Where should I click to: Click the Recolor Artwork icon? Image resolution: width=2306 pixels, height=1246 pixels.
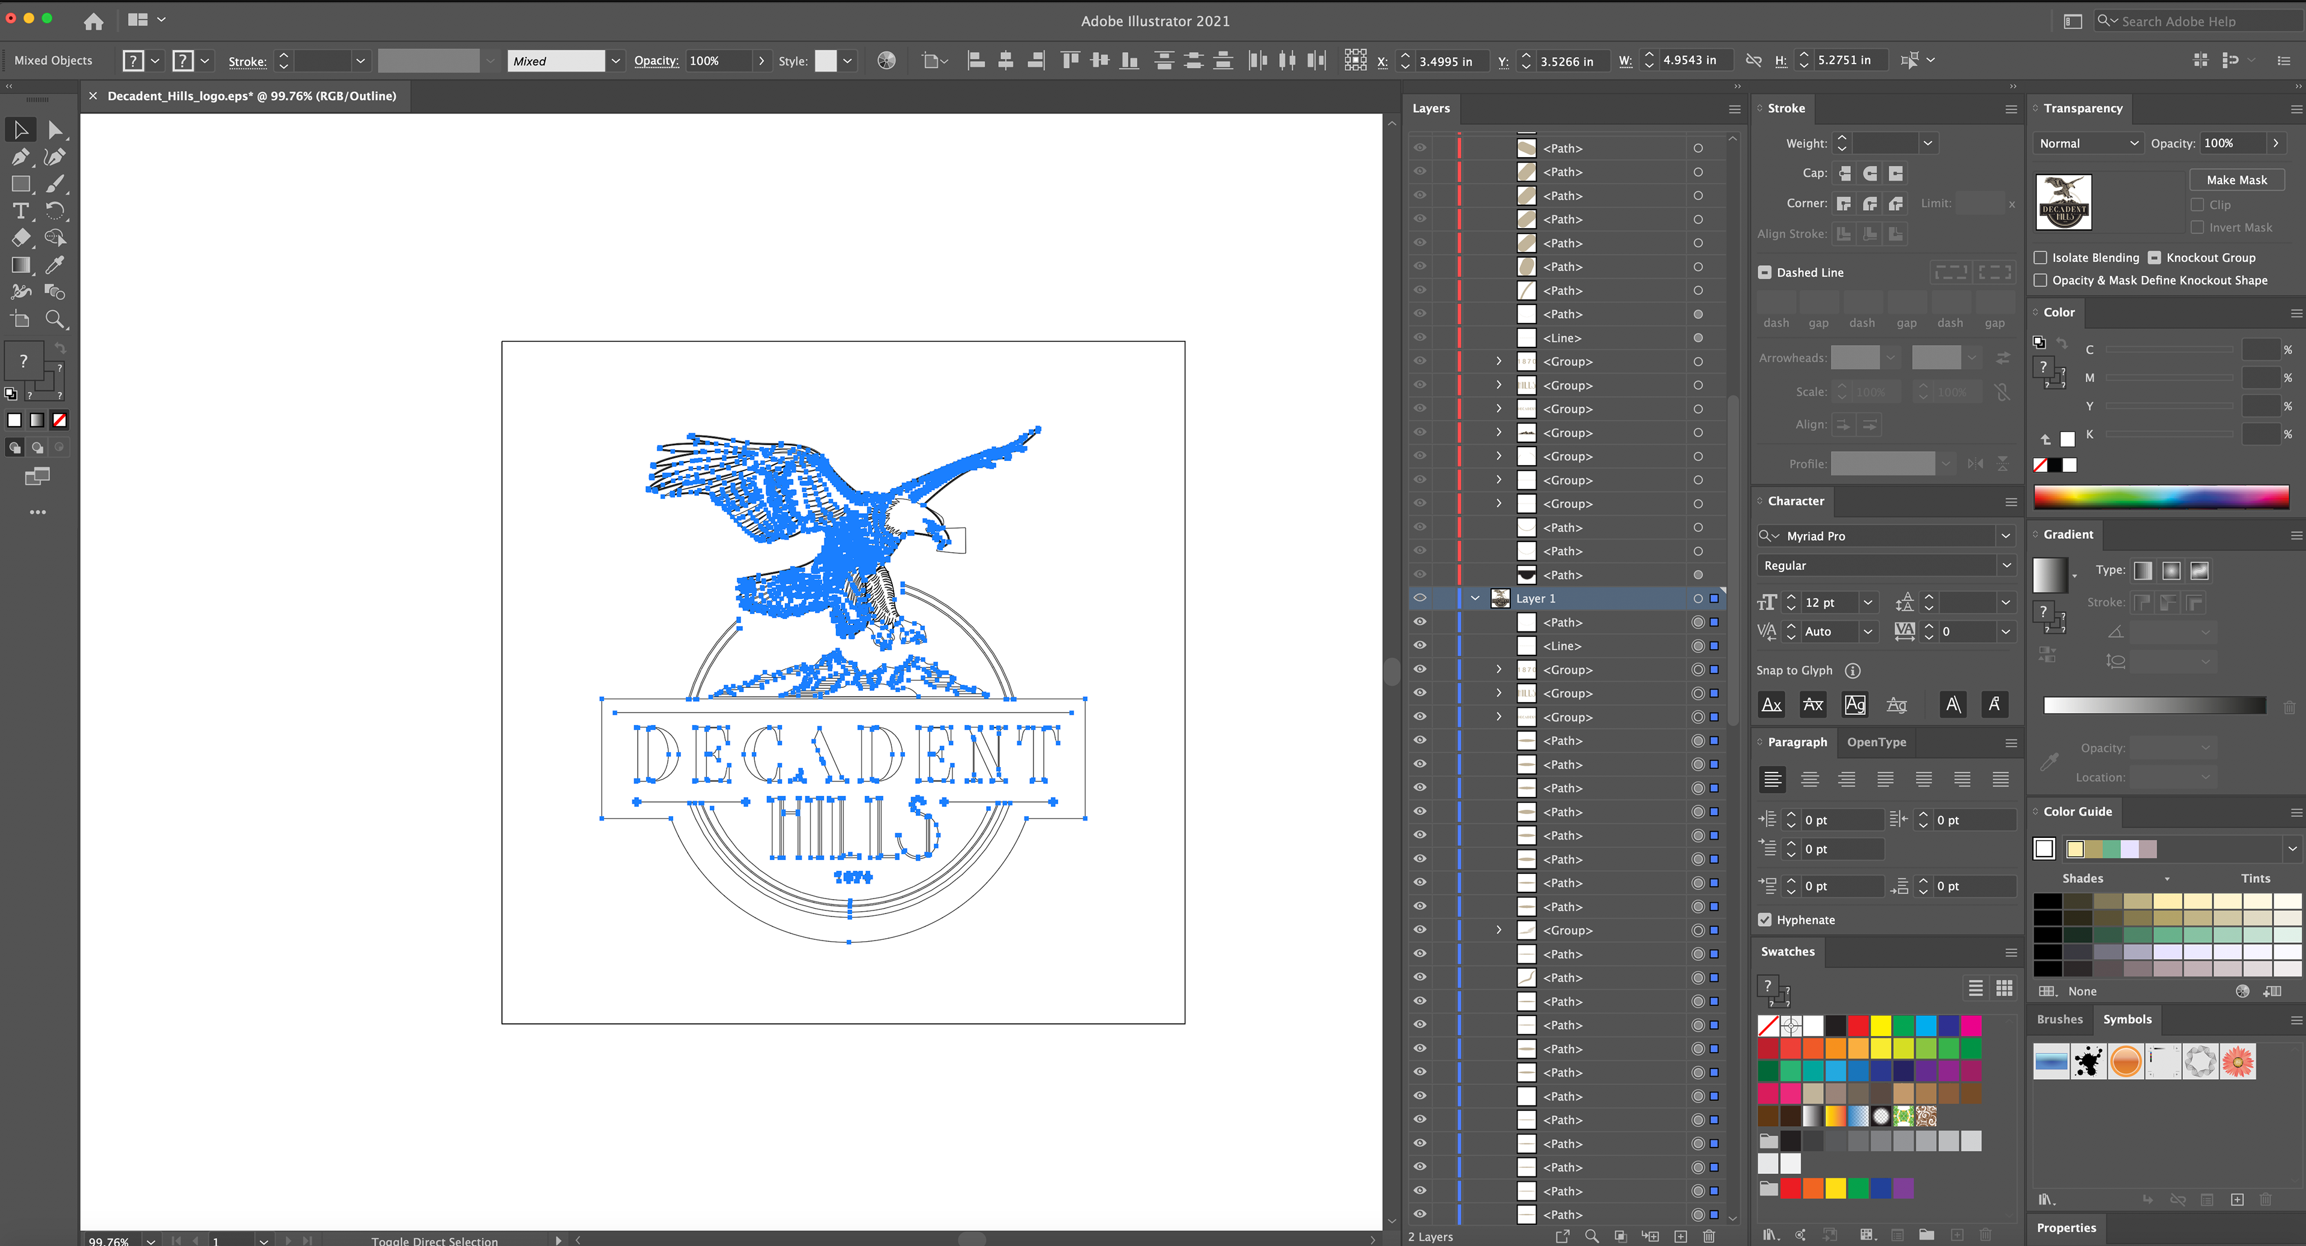tap(885, 61)
